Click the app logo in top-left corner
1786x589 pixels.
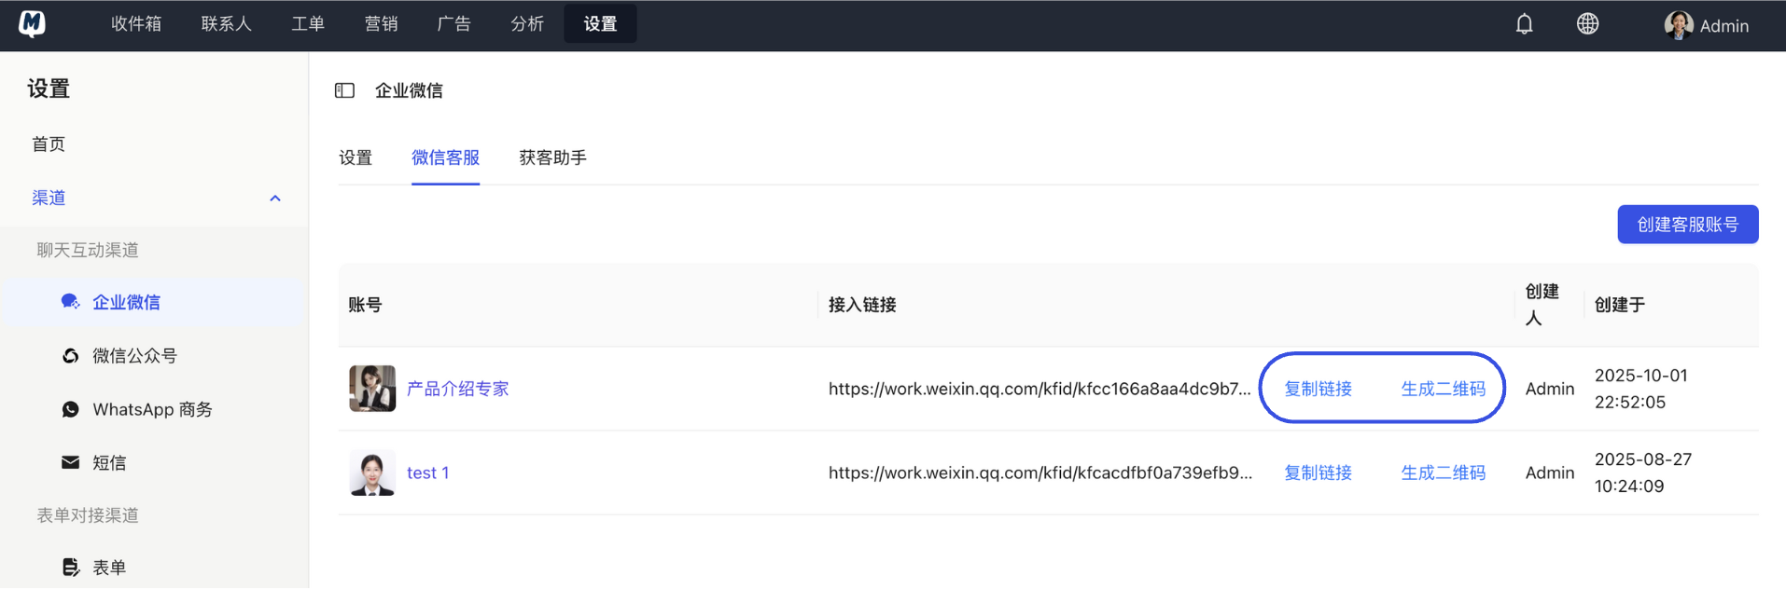32,24
